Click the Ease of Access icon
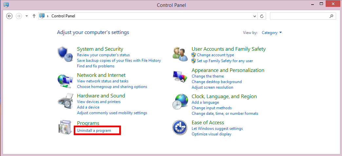342x156 pixels. click(x=180, y=128)
